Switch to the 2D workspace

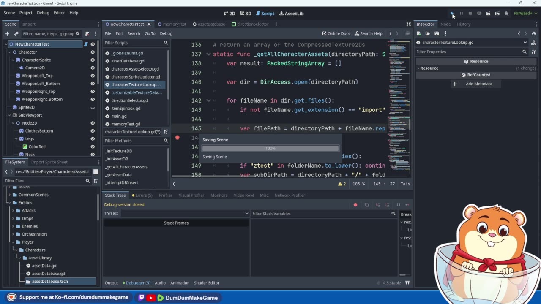(230, 14)
